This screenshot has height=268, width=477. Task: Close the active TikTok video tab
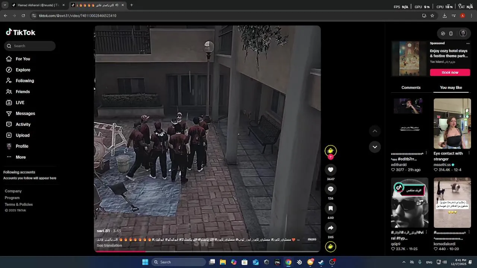point(123,5)
